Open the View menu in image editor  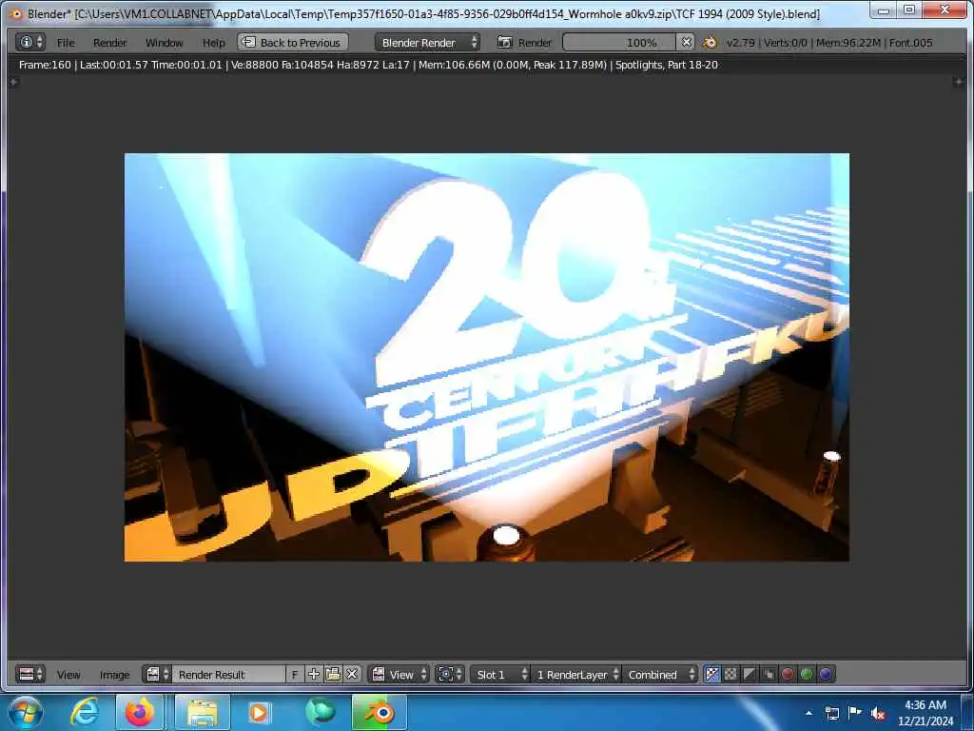[68, 675]
